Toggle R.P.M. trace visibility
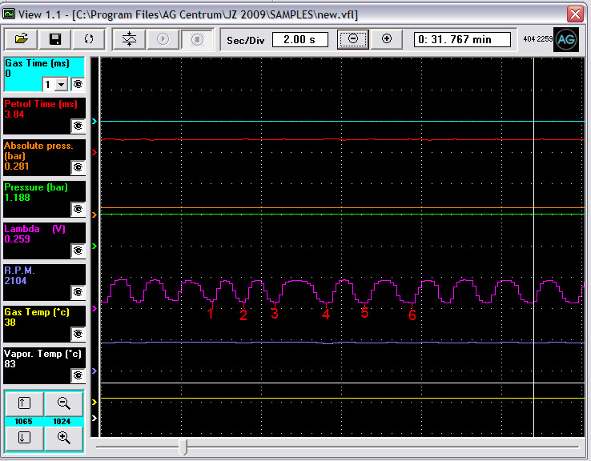 point(78,292)
